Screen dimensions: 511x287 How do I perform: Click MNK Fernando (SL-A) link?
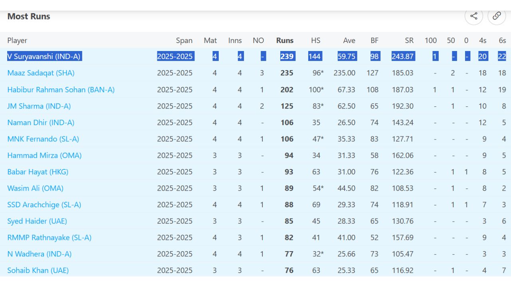pyautogui.click(x=43, y=139)
